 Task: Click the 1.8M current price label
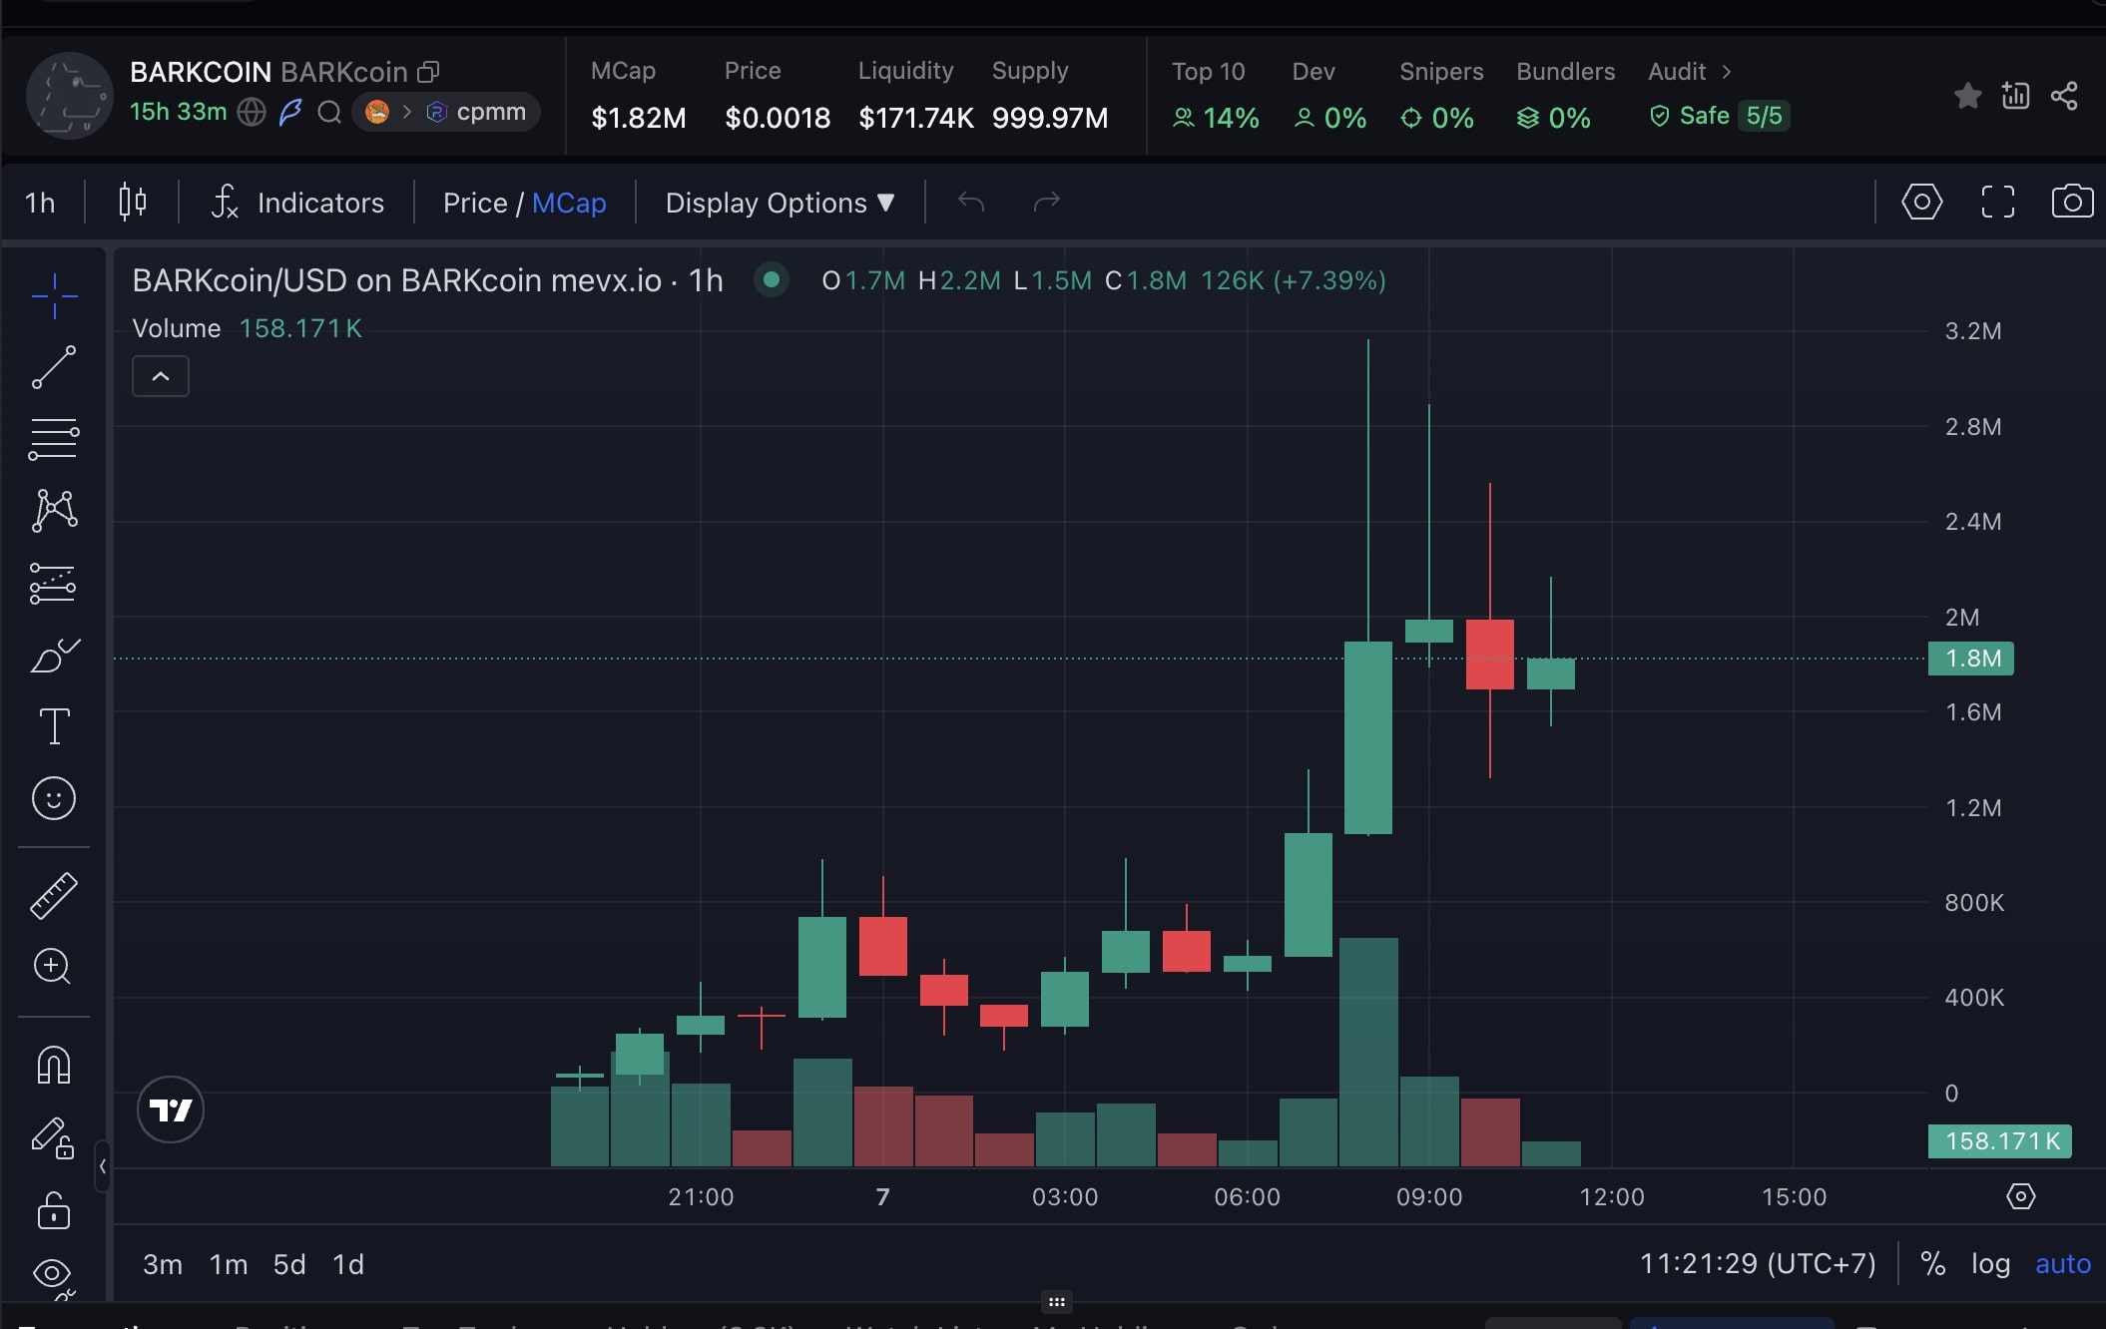1971,659
